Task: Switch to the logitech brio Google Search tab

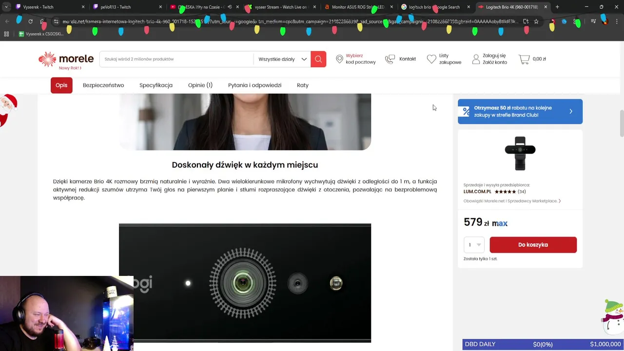Action: 435,7
